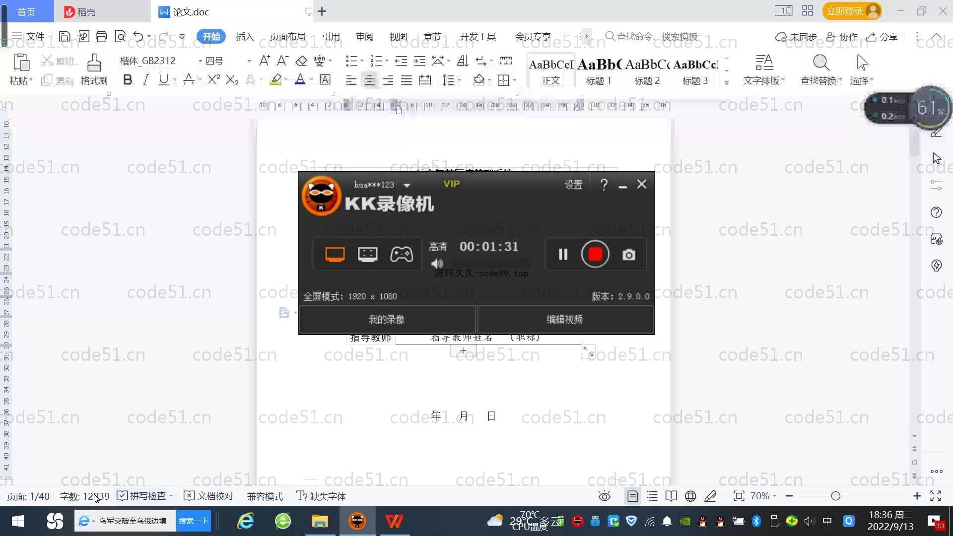Click the zoom slider handle
953x536 pixels.
pyautogui.click(x=835, y=496)
